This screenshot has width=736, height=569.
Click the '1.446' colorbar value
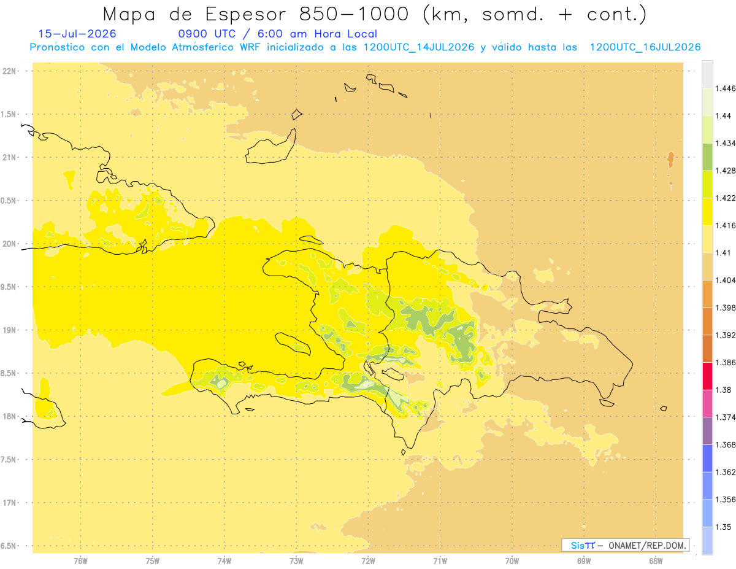(x=726, y=88)
